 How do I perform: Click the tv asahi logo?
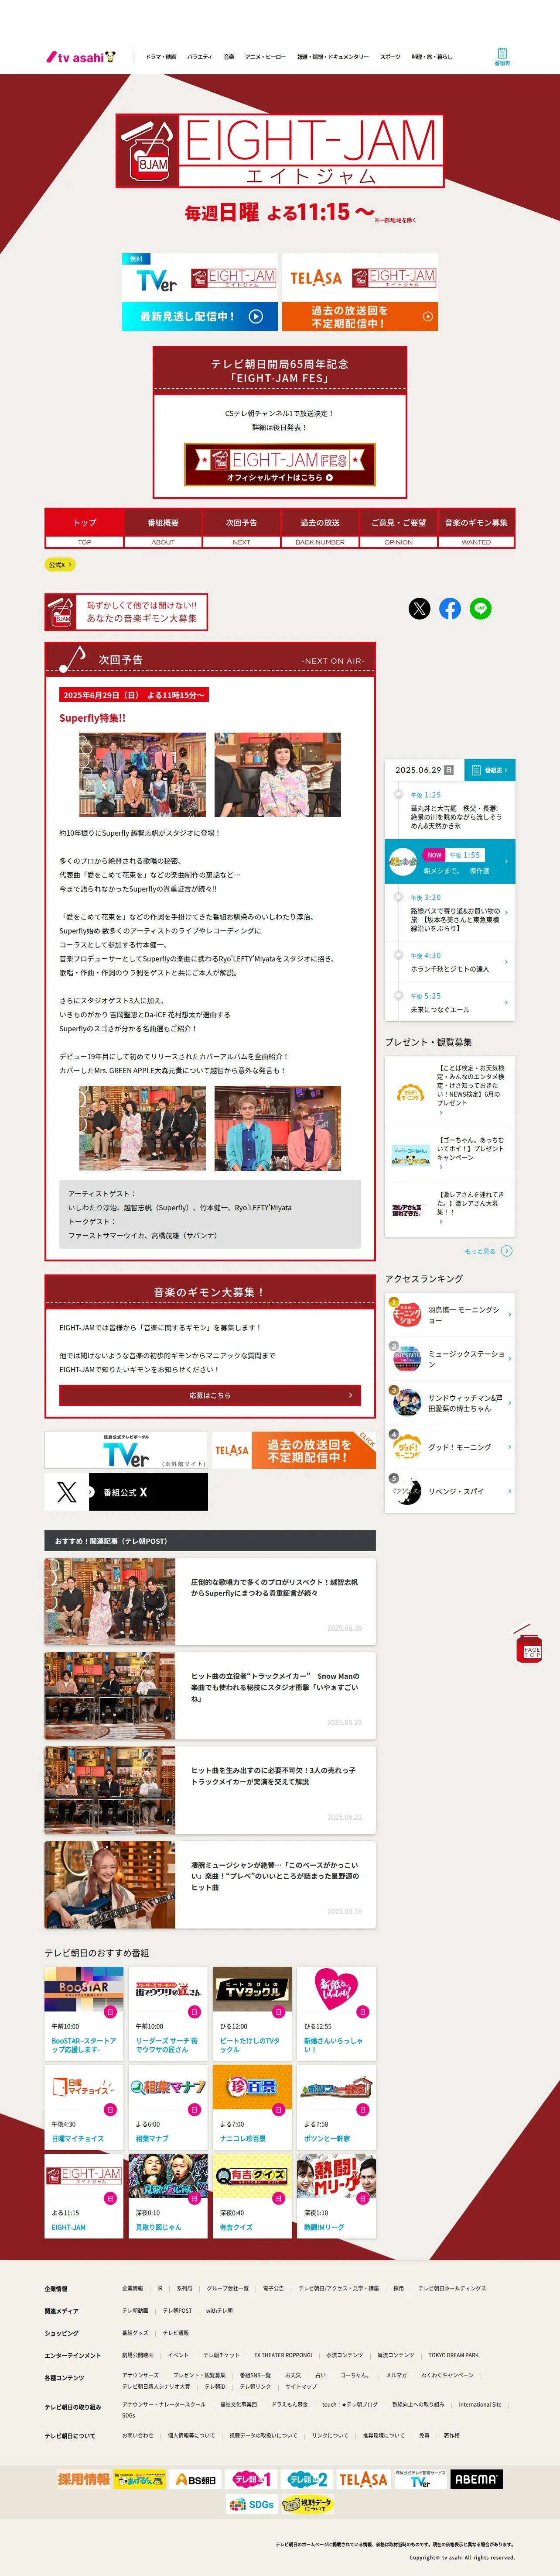[x=81, y=57]
